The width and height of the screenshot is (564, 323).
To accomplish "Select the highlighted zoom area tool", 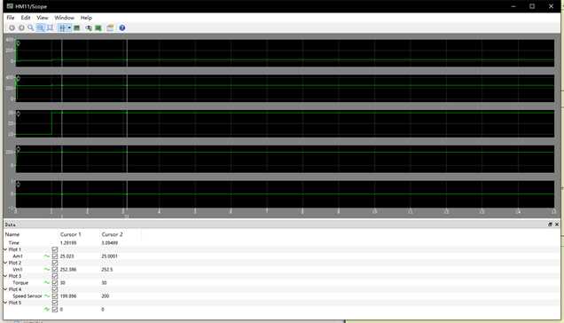I will coord(40,28).
